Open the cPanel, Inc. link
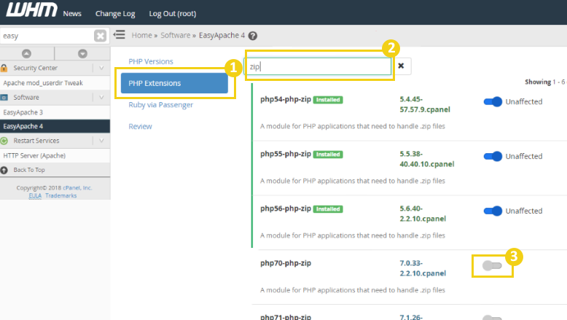The image size is (567, 320). click(77, 187)
